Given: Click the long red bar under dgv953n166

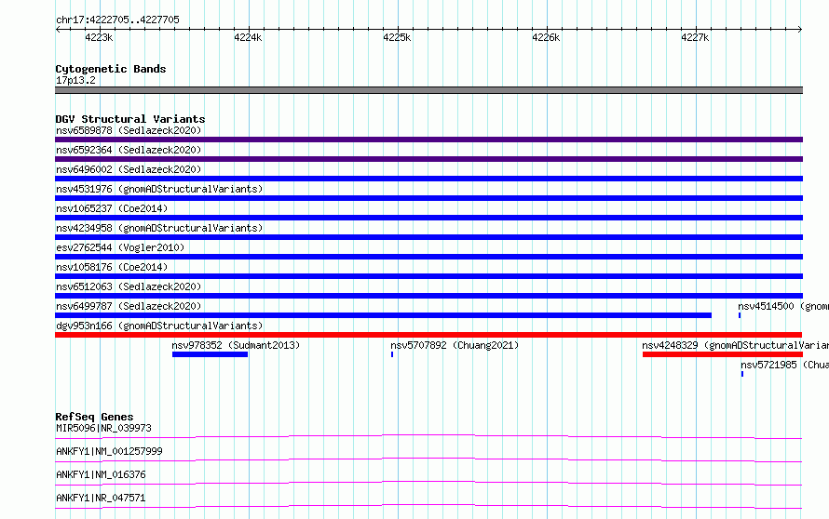Looking at the screenshot, I should (428, 335).
